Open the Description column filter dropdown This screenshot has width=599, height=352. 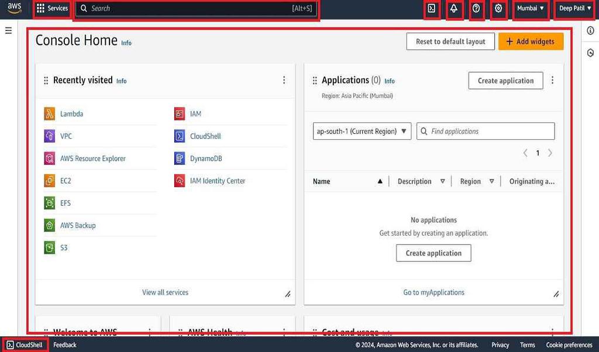coord(443,181)
